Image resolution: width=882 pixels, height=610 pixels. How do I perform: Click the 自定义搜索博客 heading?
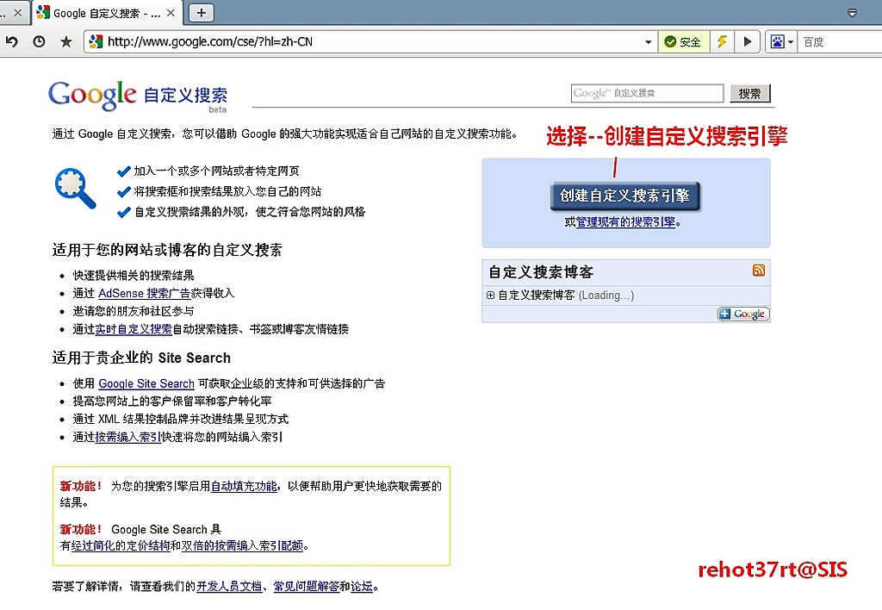click(x=541, y=272)
